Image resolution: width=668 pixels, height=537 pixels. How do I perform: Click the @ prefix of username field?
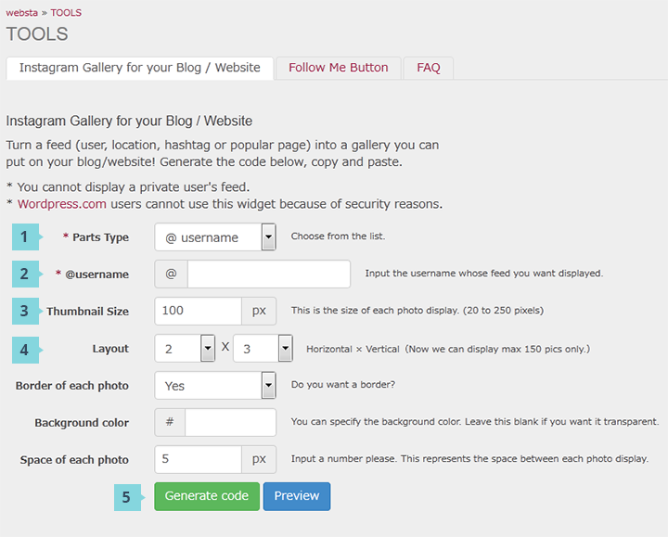(171, 274)
